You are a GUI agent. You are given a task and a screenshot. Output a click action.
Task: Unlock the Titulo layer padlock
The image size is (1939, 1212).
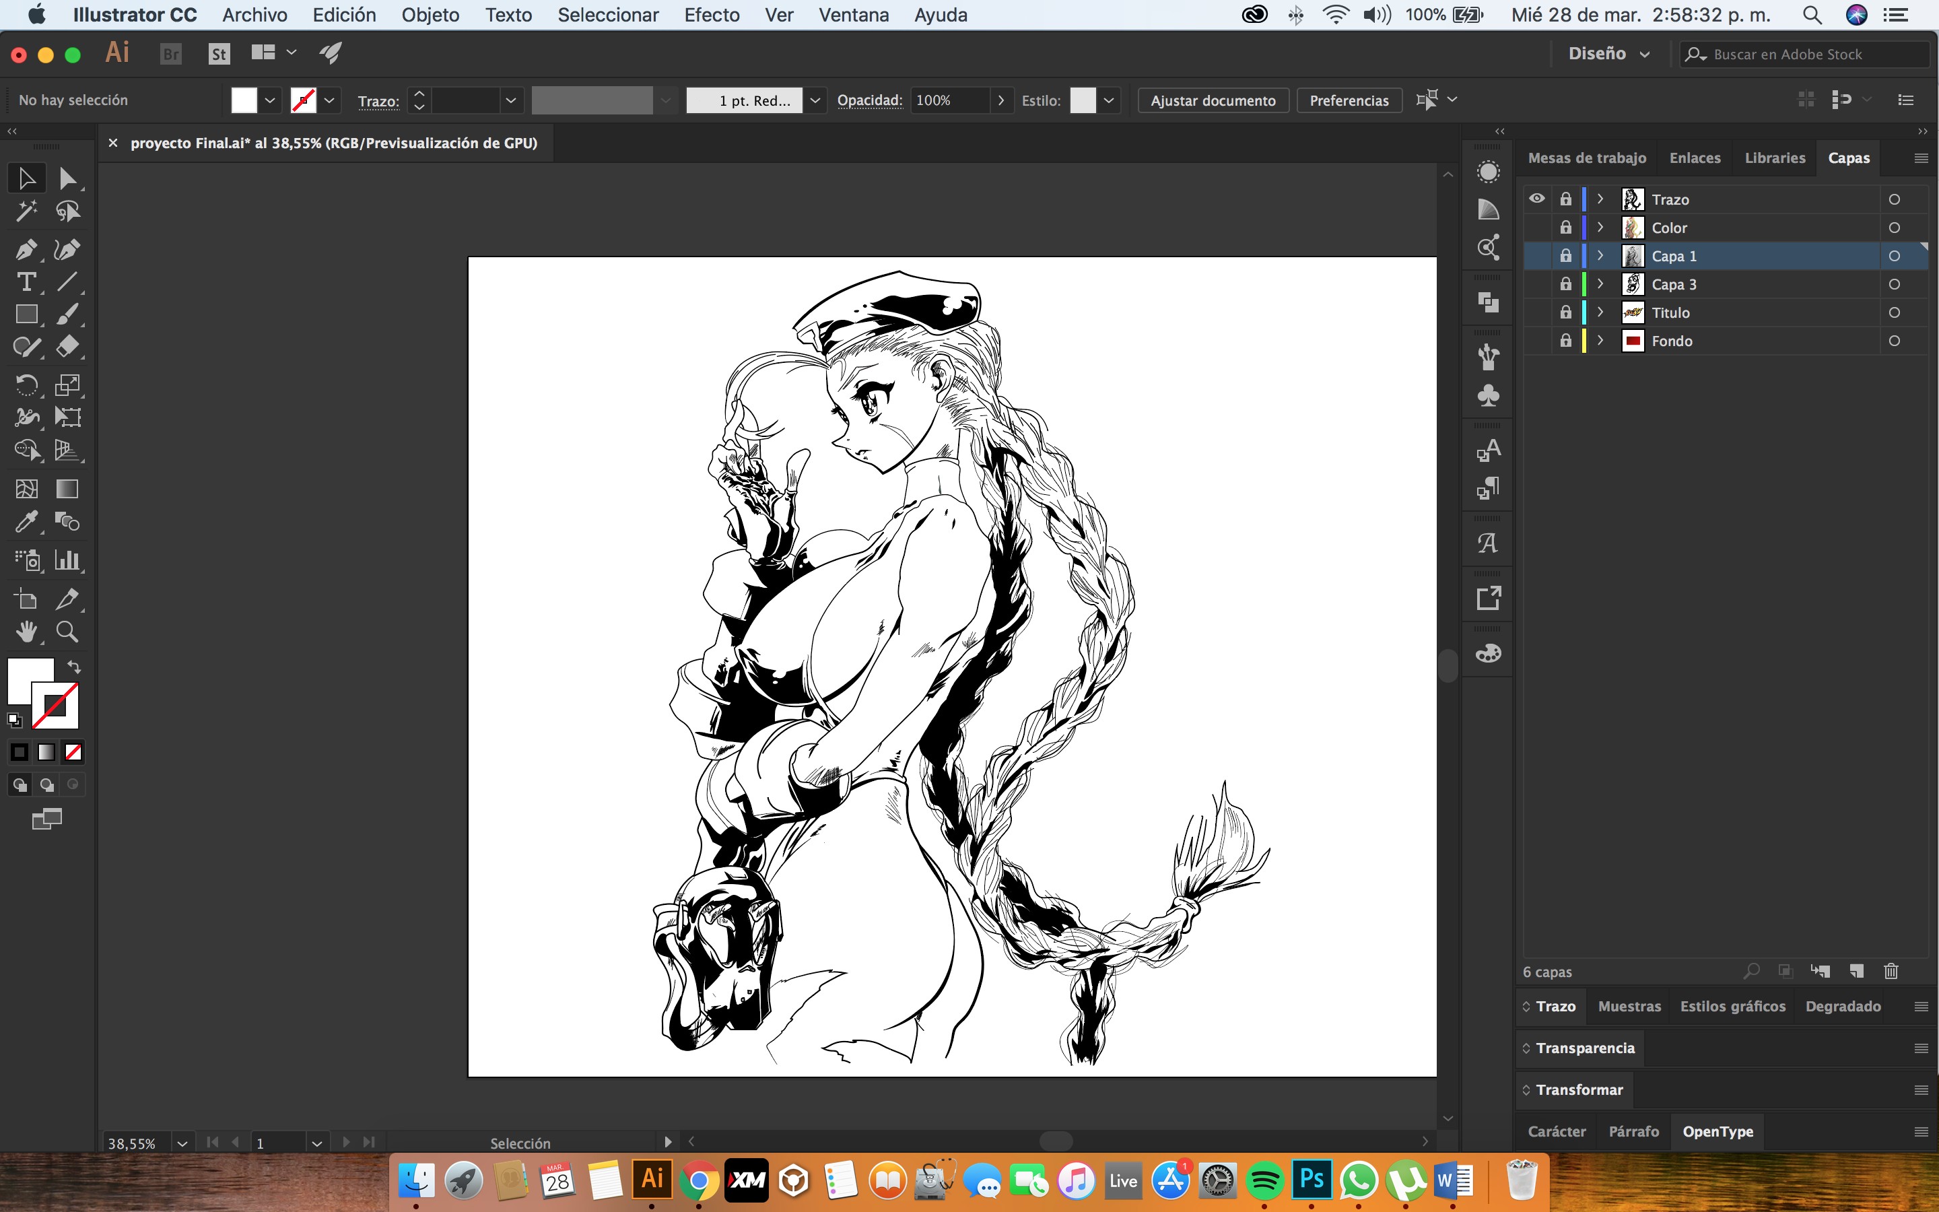[x=1565, y=312]
